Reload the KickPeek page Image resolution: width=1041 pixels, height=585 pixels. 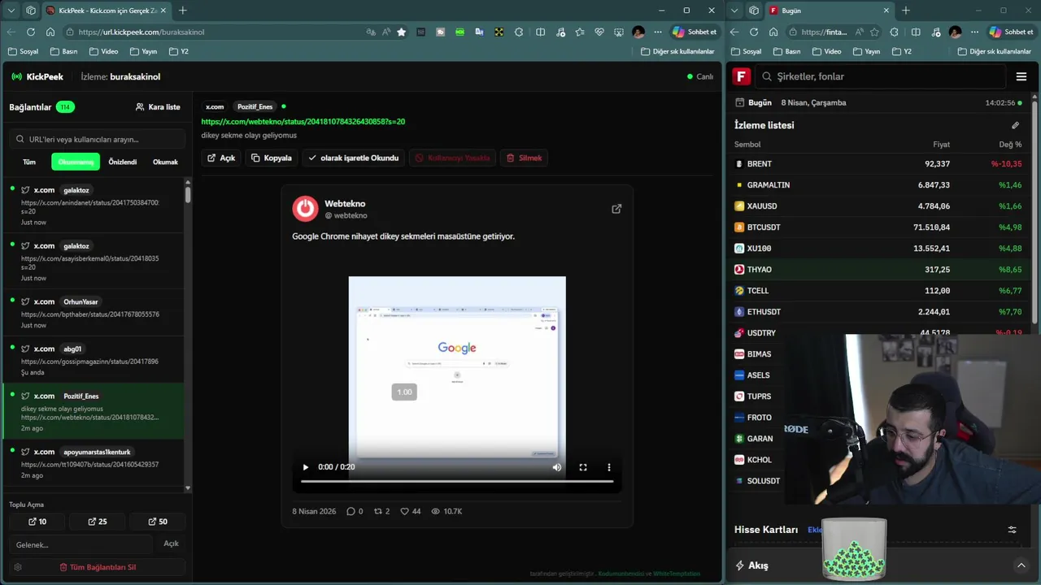(x=31, y=32)
